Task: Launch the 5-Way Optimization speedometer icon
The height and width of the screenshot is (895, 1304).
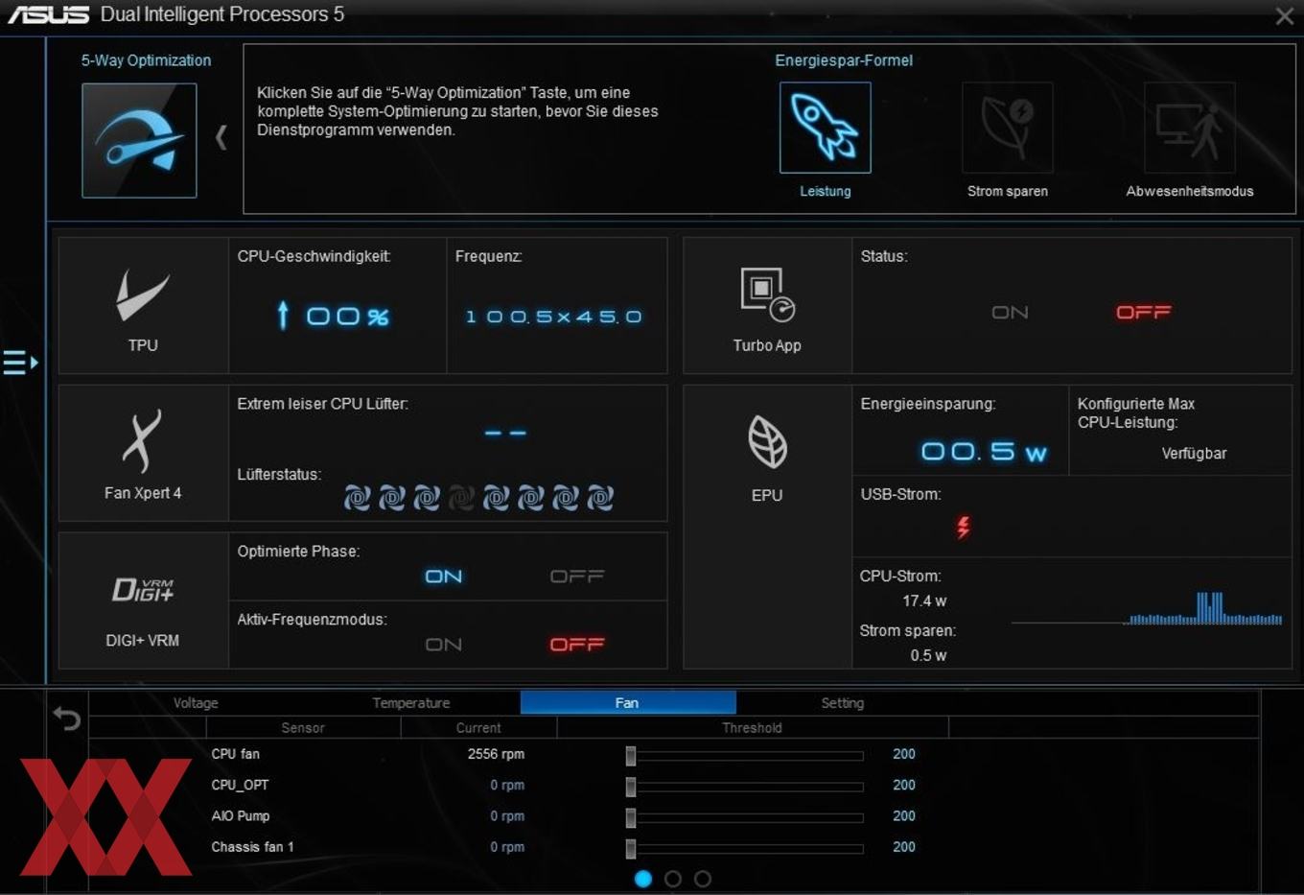Action: pos(139,140)
